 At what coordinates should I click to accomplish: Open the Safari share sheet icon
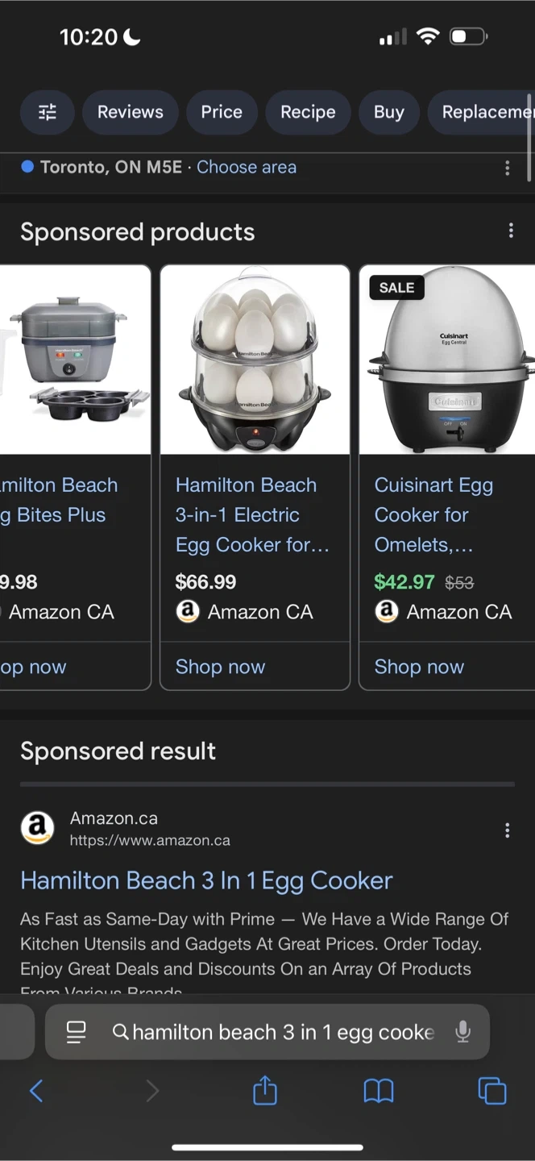(x=265, y=1091)
